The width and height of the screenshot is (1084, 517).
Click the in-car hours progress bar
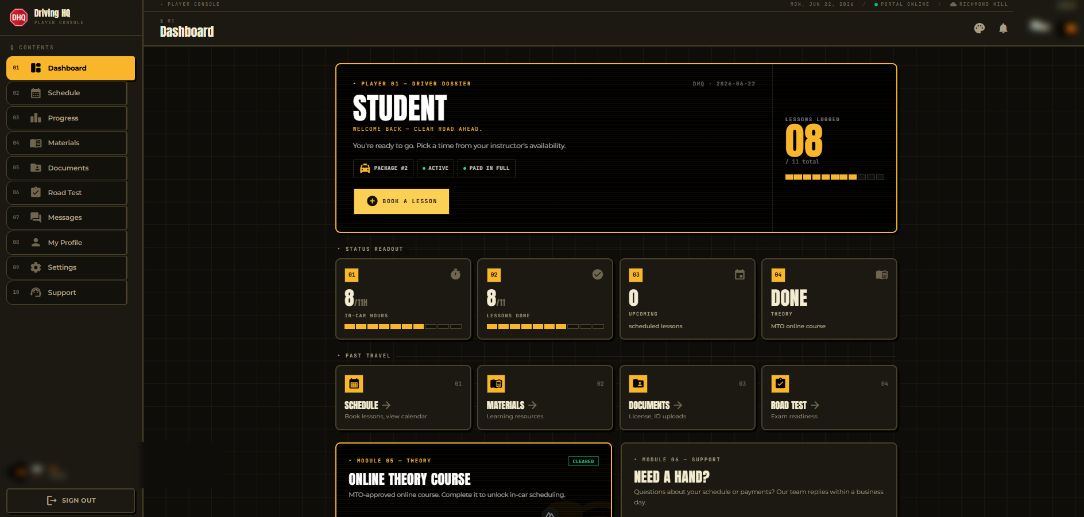point(403,326)
